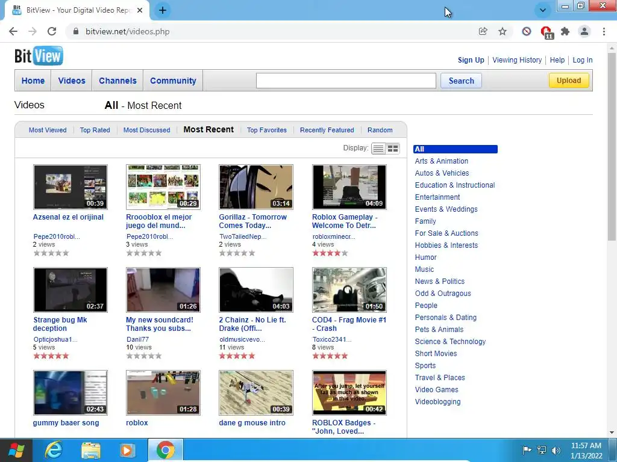Open the tab search chevron
617x462 pixels.
[x=543, y=10]
